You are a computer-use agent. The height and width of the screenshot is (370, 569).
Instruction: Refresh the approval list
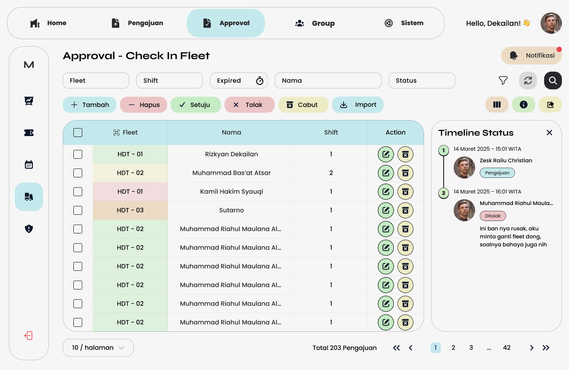point(528,80)
